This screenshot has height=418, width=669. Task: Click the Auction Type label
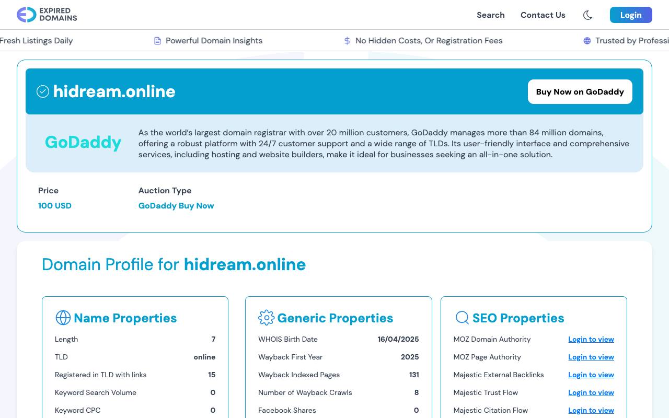coord(165,191)
